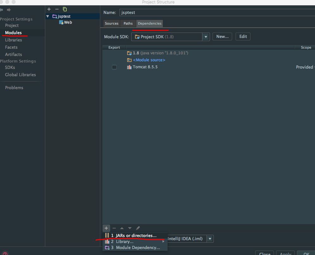
Task: Toggle Export checkbox for Tomcat 8.5.5
Action: coord(114,67)
